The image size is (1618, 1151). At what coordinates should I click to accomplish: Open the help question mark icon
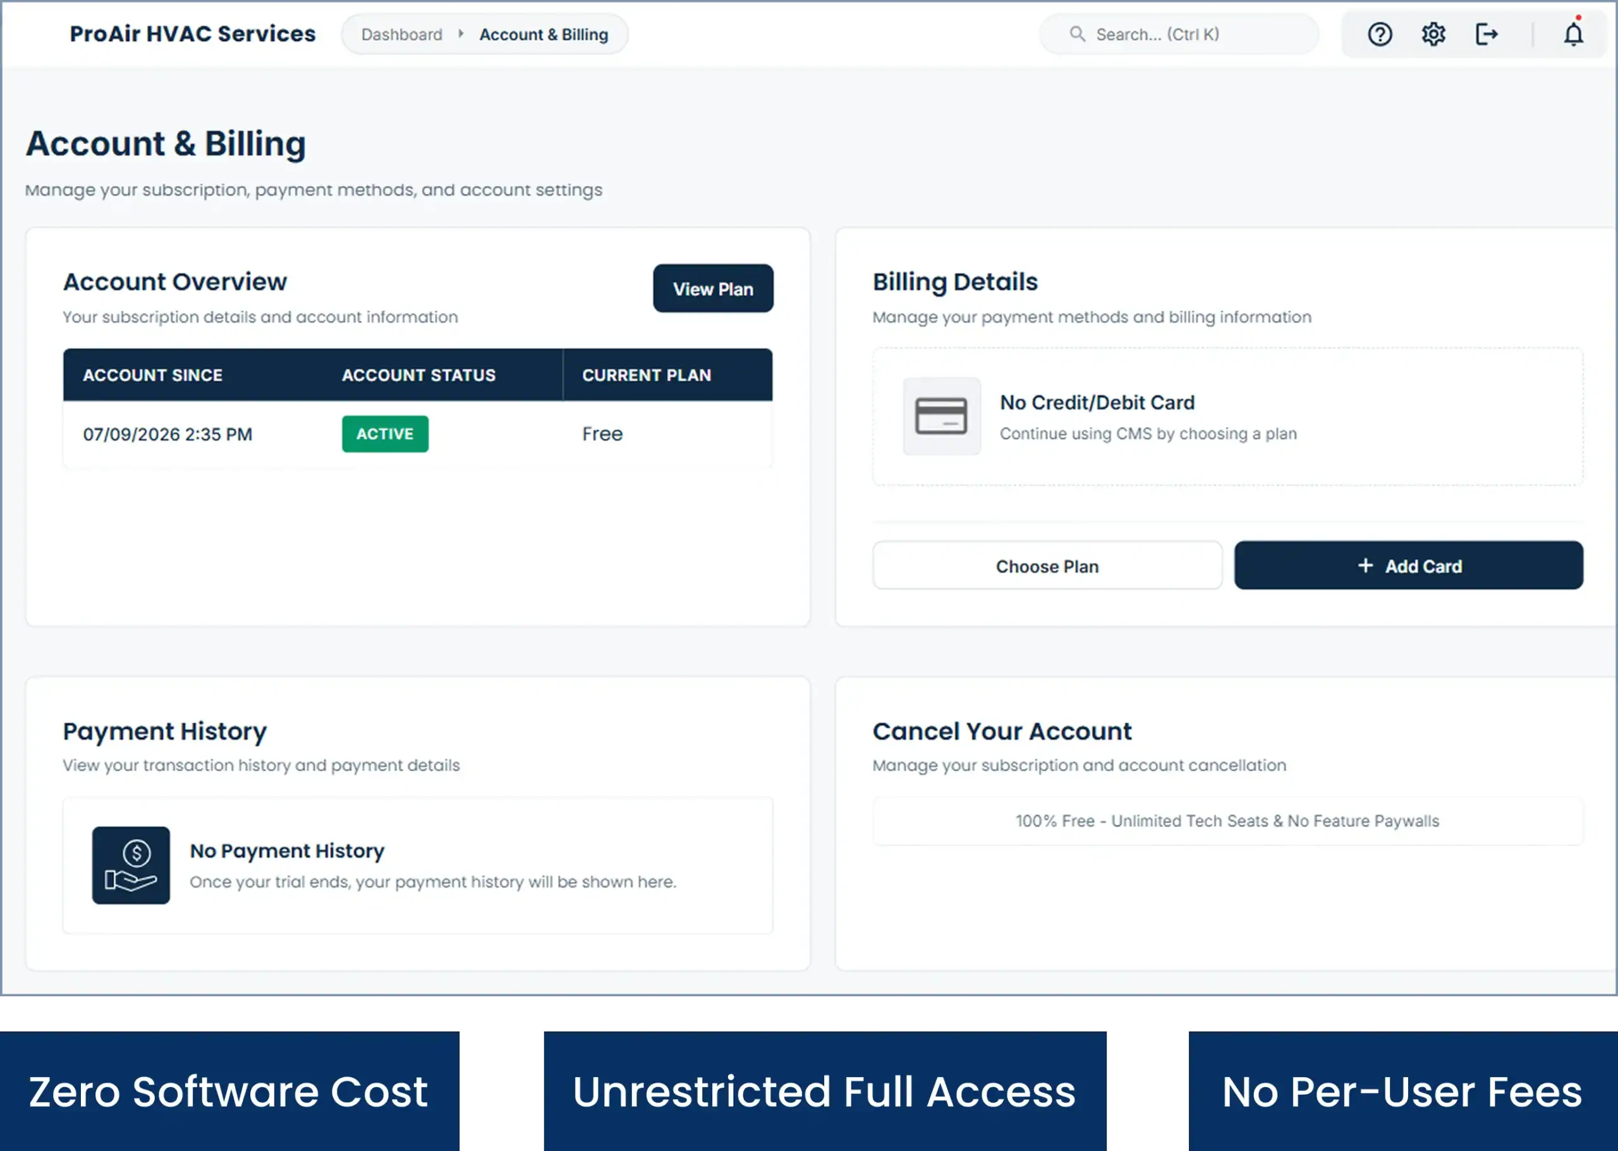coord(1379,34)
